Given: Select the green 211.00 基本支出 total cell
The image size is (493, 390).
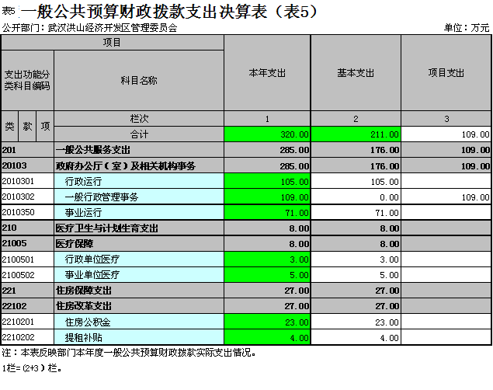Looking at the screenshot, I should [356, 134].
